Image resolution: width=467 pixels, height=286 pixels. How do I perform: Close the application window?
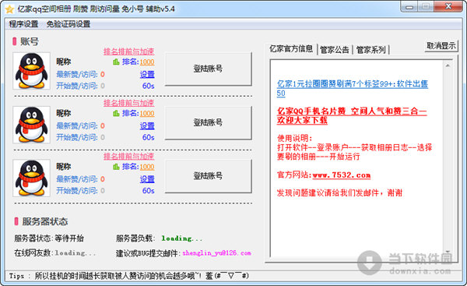click(448, 6)
